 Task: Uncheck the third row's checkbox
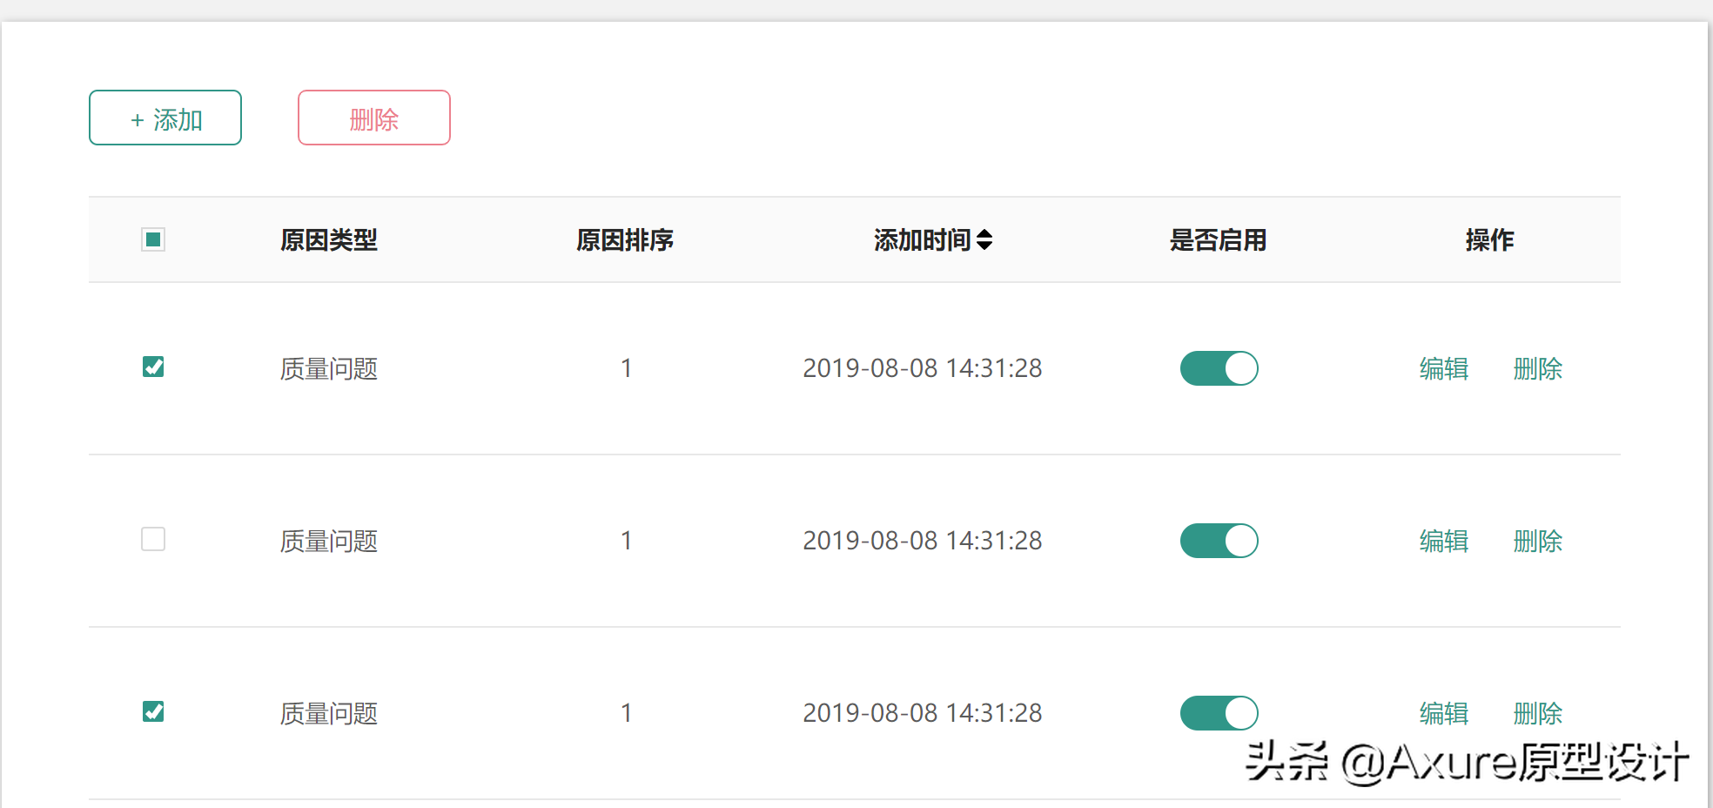(153, 711)
